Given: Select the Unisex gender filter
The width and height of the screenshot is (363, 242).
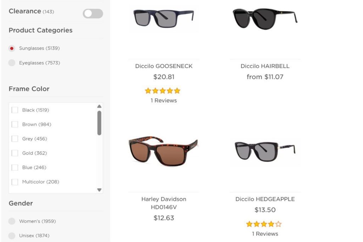Looking at the screenshot, I should [x=11, y=235].
